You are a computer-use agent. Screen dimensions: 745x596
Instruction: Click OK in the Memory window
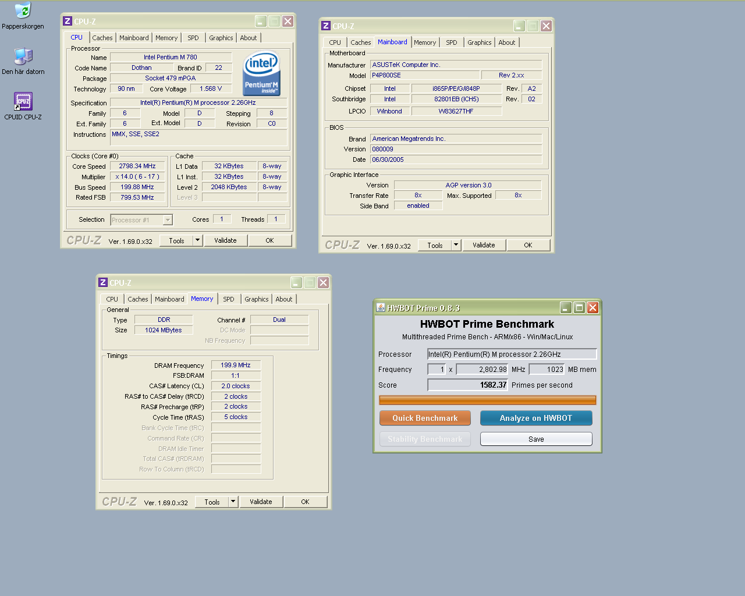[x=305, y=502]
